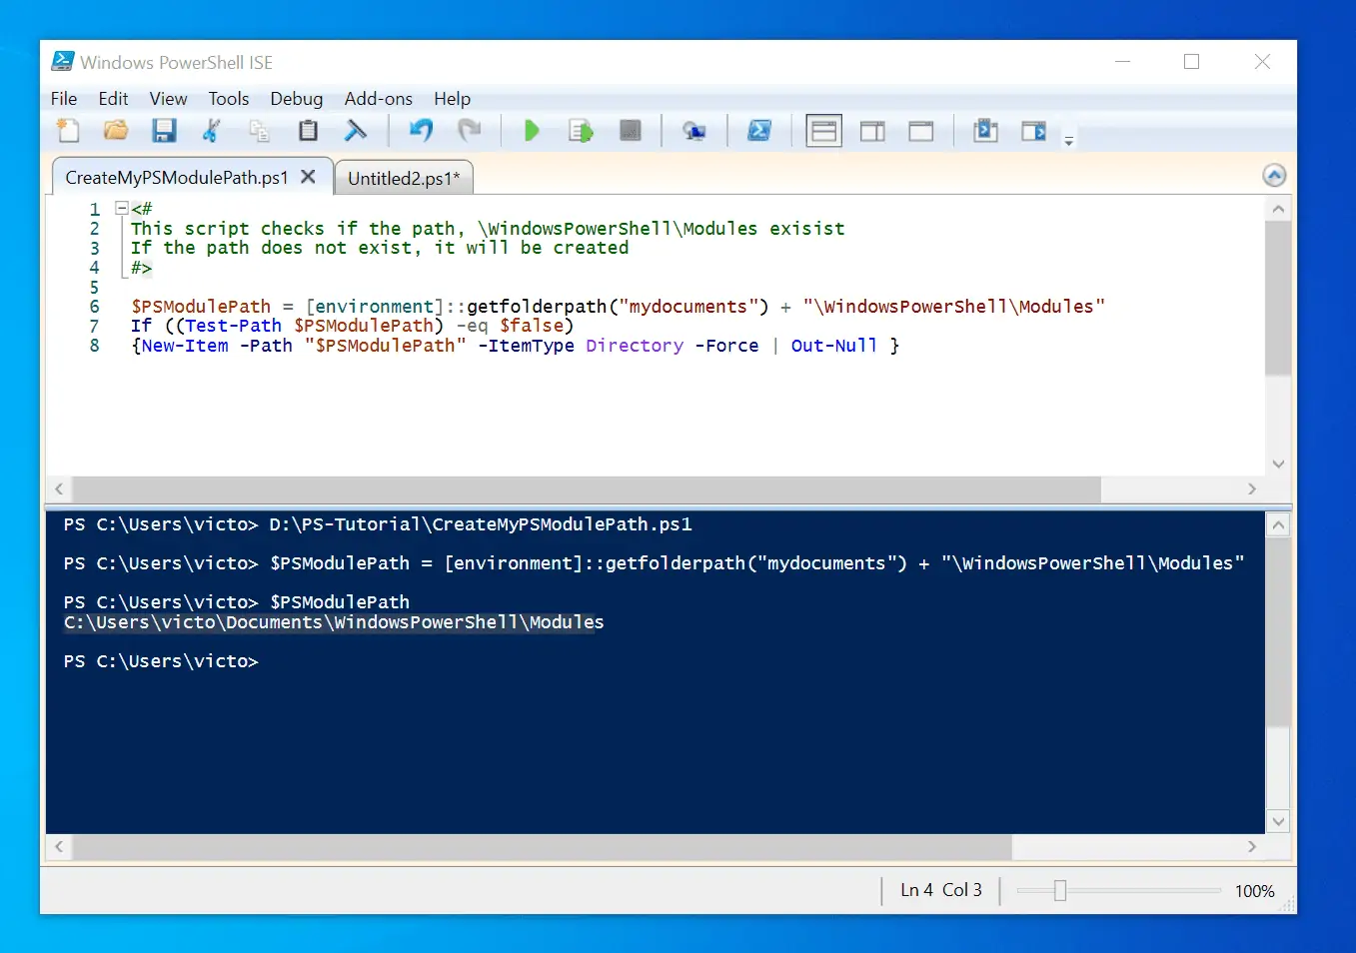The height and width of the screenshot is (953, 1356).
Task: Click the Directory argument on line 8
Action: (x=635, y=346)
